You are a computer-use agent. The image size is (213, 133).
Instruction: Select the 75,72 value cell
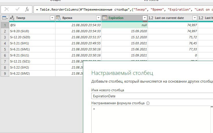173,37
